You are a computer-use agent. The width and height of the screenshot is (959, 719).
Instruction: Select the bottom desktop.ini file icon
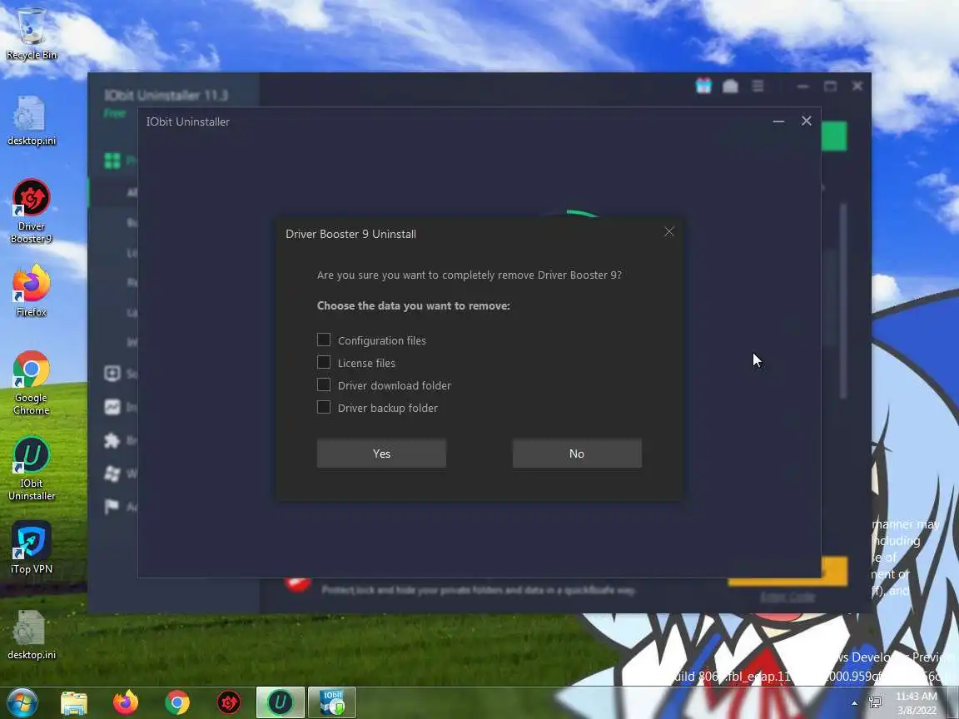pos(31,635)
